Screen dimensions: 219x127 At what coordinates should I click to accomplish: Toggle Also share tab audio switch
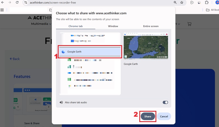(165, 102)
